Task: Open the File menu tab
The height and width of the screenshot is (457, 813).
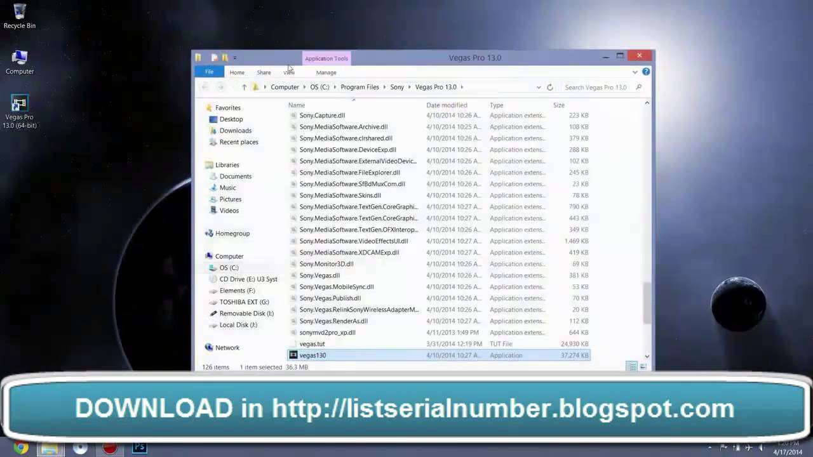Action: coord(209,72)
